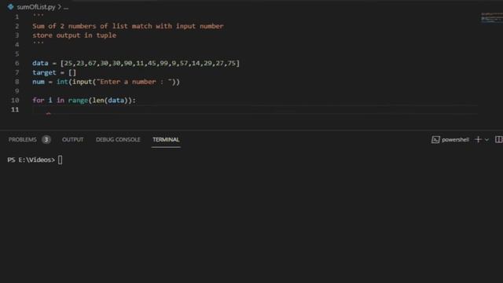Click the sumOfList.py breadcrumb file name
Screen dimensions: 503x283
pyautogui.click(x=36, y=7)
